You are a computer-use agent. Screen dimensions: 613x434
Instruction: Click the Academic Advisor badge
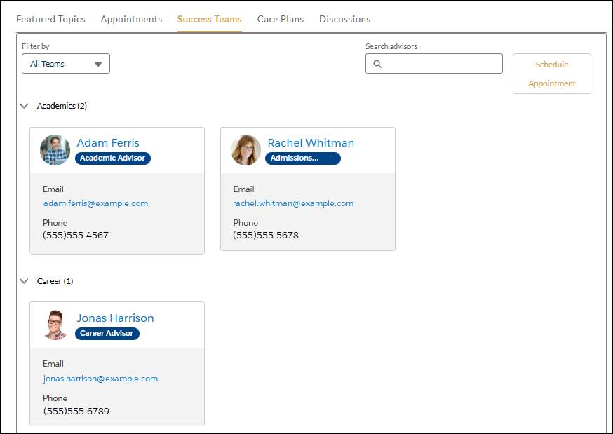pyautogui.click(x=113, y=158)
